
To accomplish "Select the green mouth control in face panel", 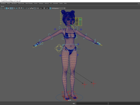I will coord(80,24).
